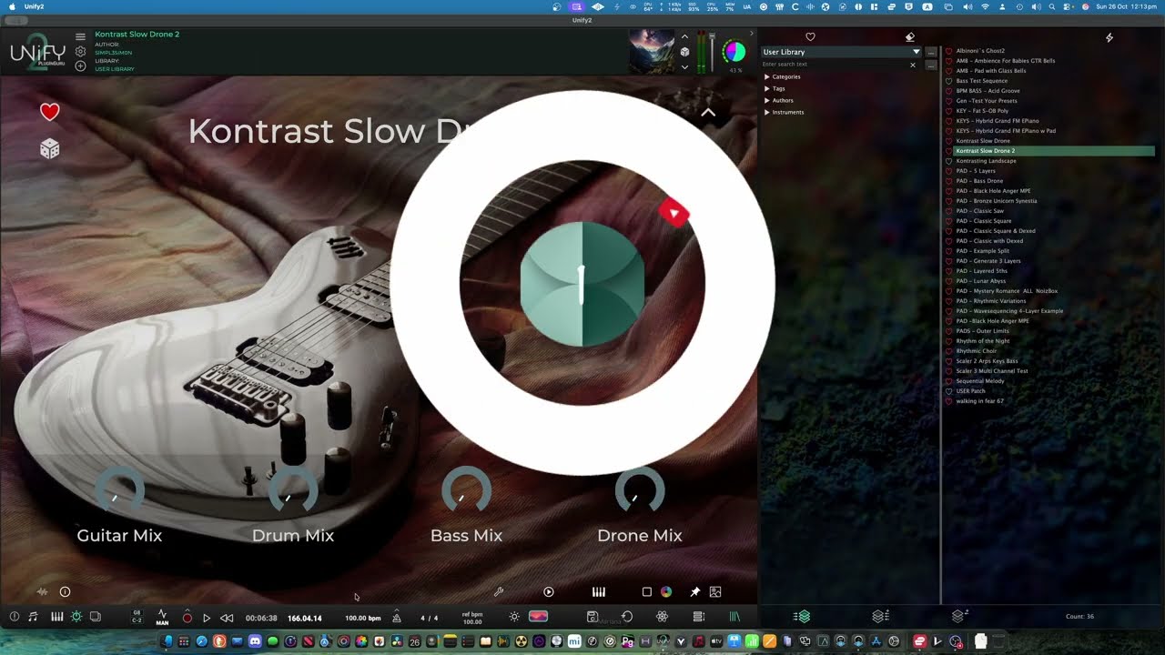Image resolution: width=1165 pixels, height=655 pixels.
Task: Click the ellipsis button beside User Library
Action: coord(931,52)
